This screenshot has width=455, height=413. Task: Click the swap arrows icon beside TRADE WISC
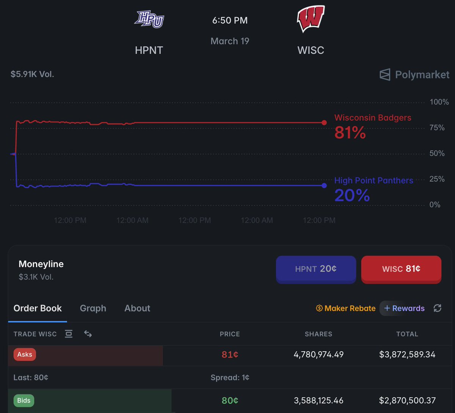tap(88, 334)
